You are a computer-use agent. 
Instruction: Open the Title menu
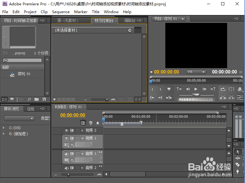point(96,12)
